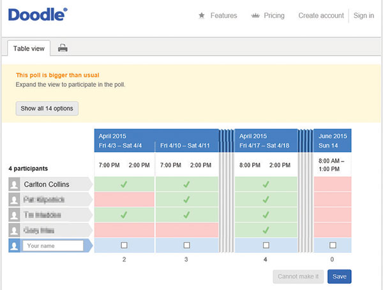Expand collapsed columns after Fri 4/10 – Sat 4/11
The width and height of the screenshot is (383, 290).
pyautogui.click(x=227, y=192)
